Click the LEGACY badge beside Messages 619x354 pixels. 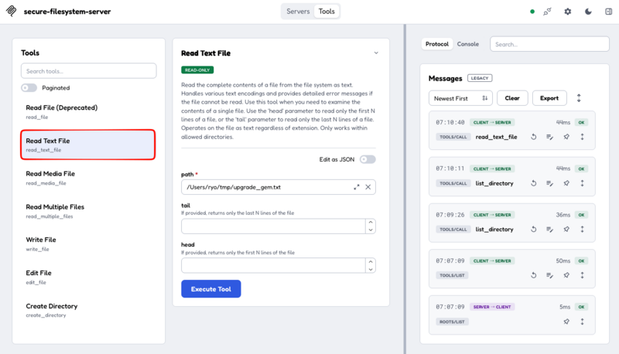[480, 78]
